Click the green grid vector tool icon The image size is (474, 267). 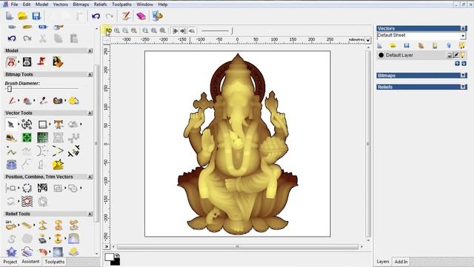43,138
